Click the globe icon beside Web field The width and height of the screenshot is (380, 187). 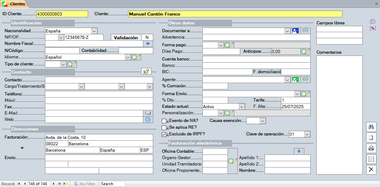[x=148, y=119]
